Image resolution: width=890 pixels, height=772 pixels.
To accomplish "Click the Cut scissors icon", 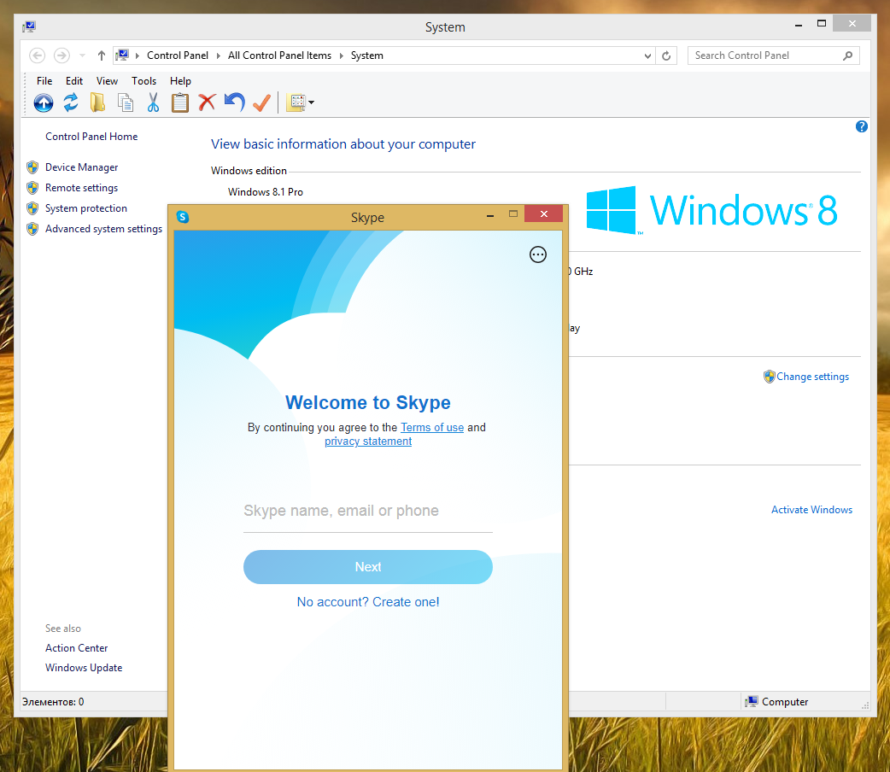I will [x=153, y=102].
